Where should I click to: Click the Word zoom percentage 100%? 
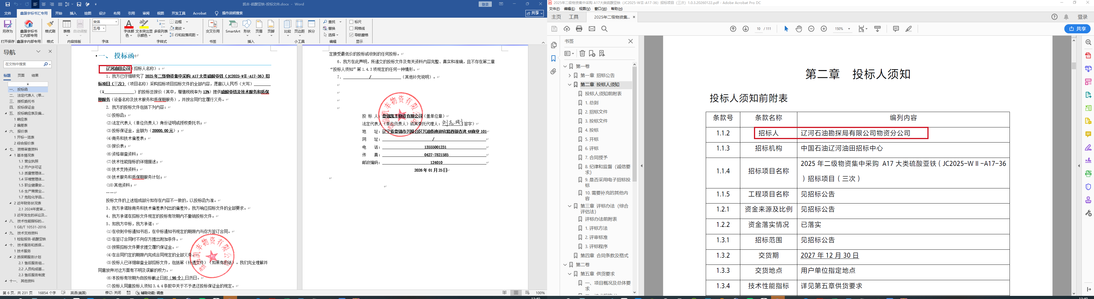[x=540, y=293]
